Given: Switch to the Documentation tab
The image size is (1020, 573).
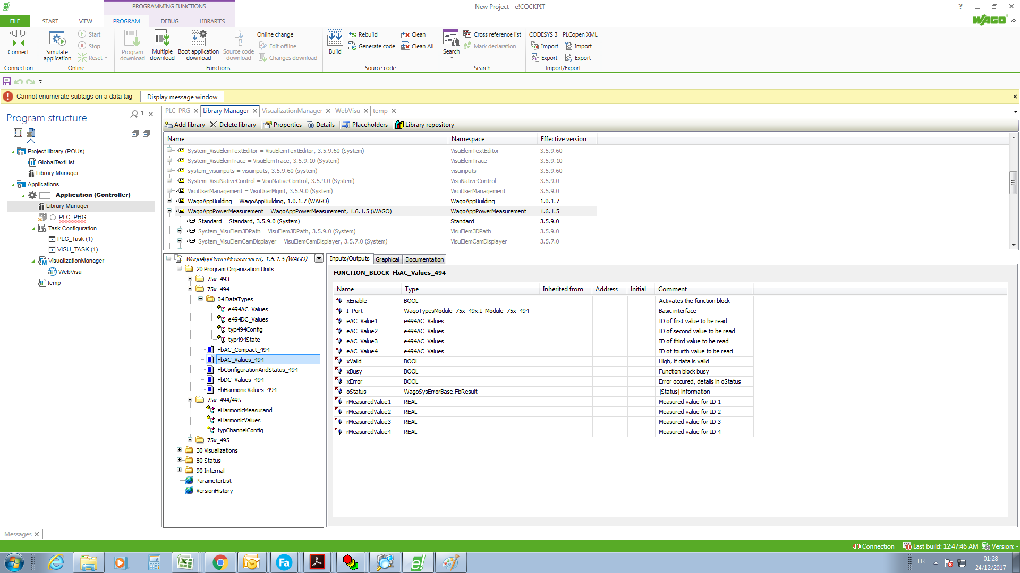Looking at the screenshot, I should [x=424, y=259].
